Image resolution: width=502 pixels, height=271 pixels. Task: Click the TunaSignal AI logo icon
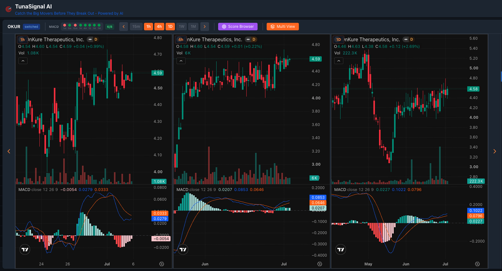(x=8, y=8)
